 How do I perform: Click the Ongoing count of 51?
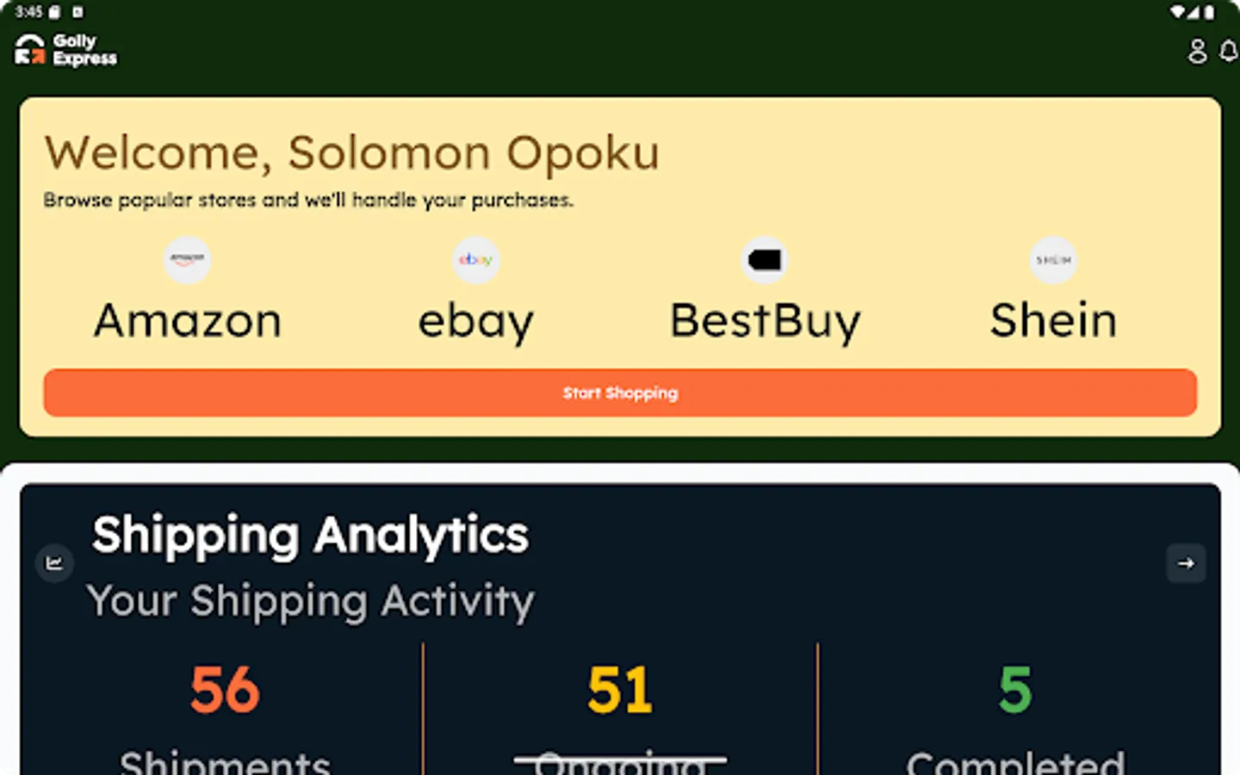pos(620,688)
